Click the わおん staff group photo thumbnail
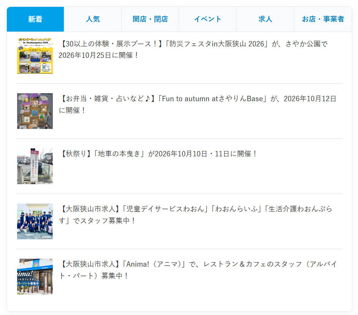This screenshot has height=315, width=358. [x=35, y=221]
